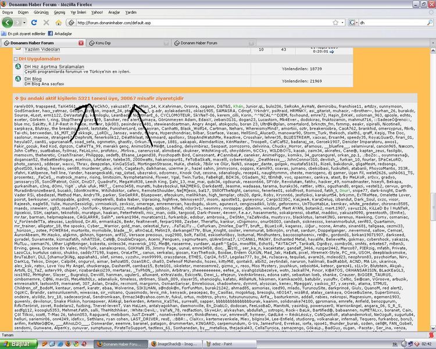Click the grey forward arrow button

point(17,23)
